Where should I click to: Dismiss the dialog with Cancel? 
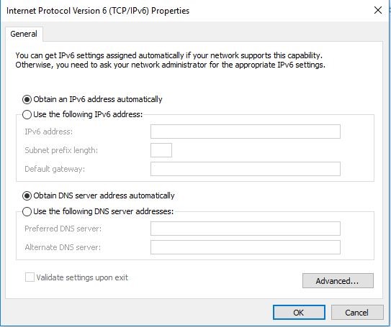point(357,313)
